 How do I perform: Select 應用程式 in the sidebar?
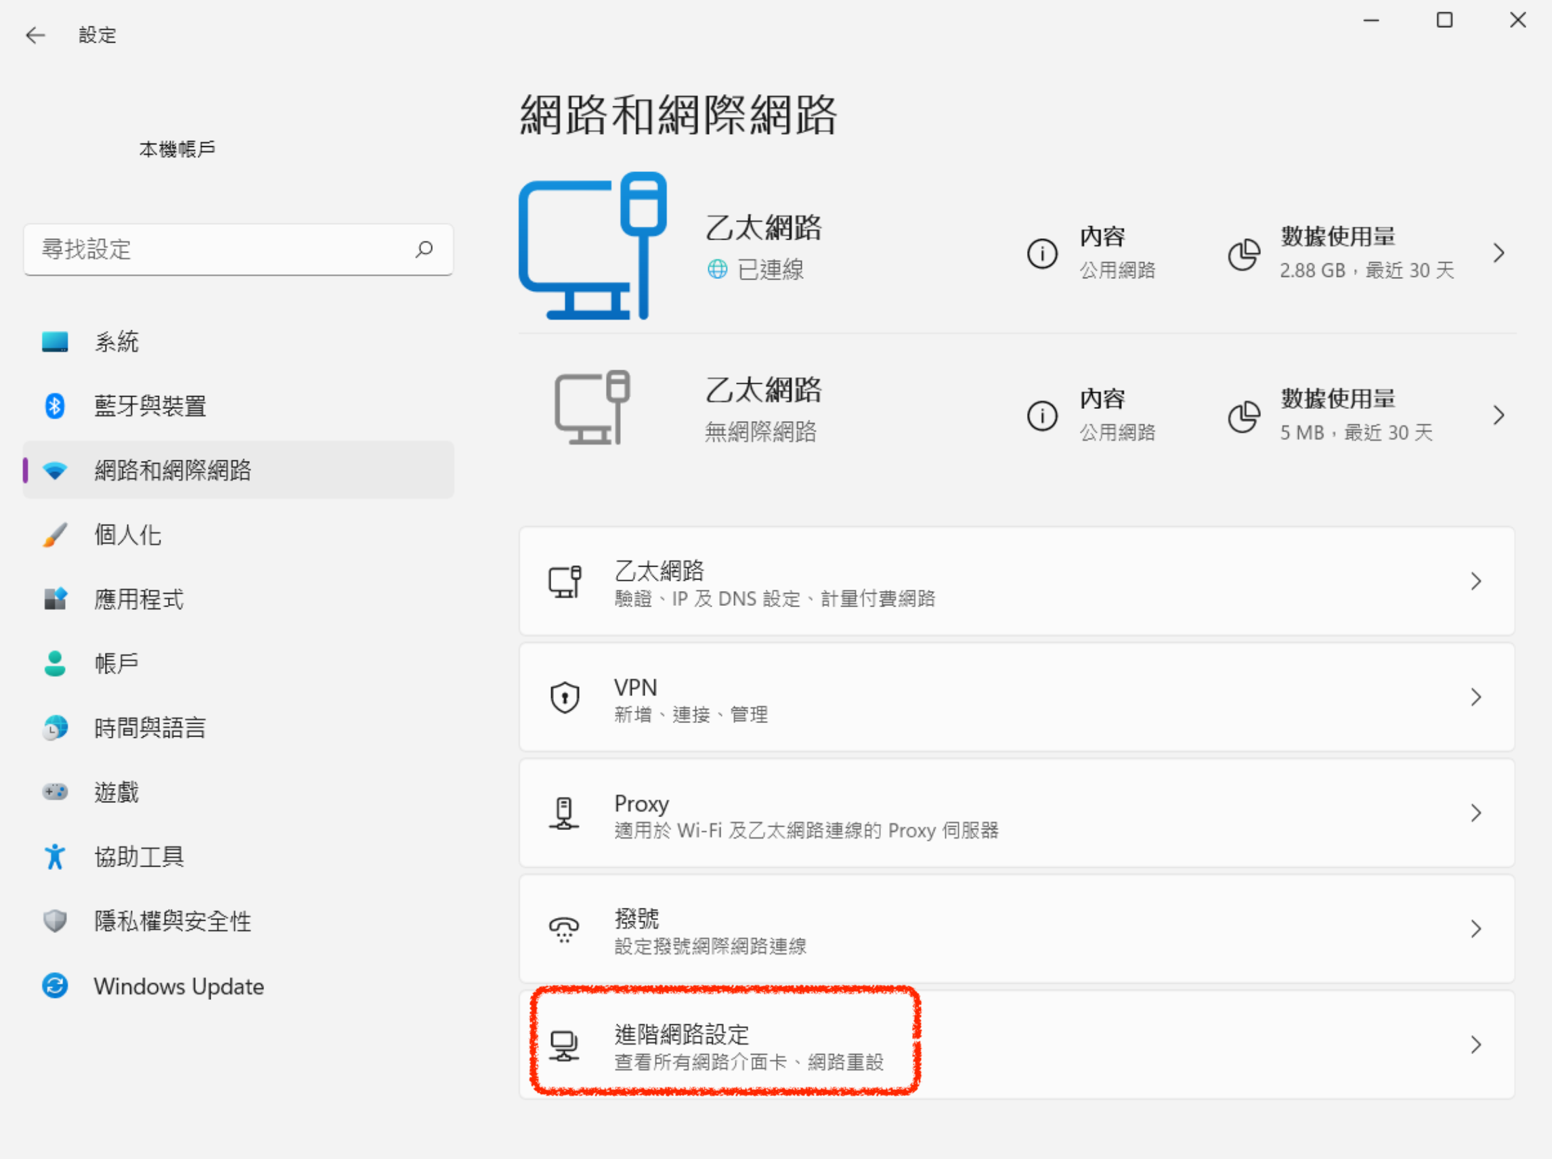(x=139, y=599)
